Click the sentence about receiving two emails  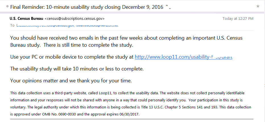click(114, 38)
